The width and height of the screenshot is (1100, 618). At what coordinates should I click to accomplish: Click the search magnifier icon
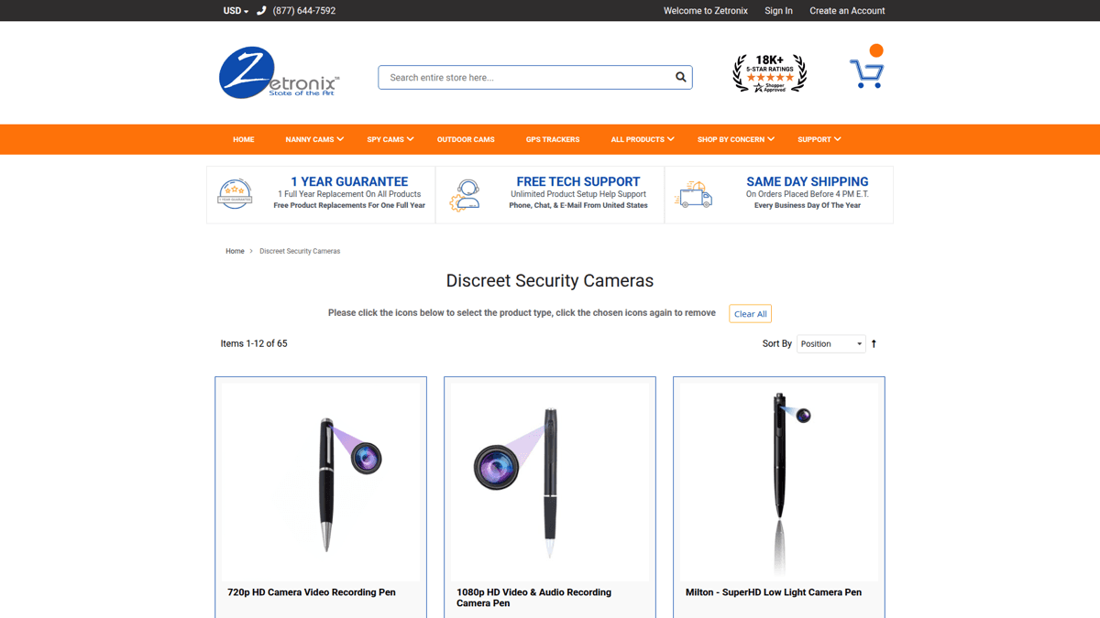pos(680,77)
